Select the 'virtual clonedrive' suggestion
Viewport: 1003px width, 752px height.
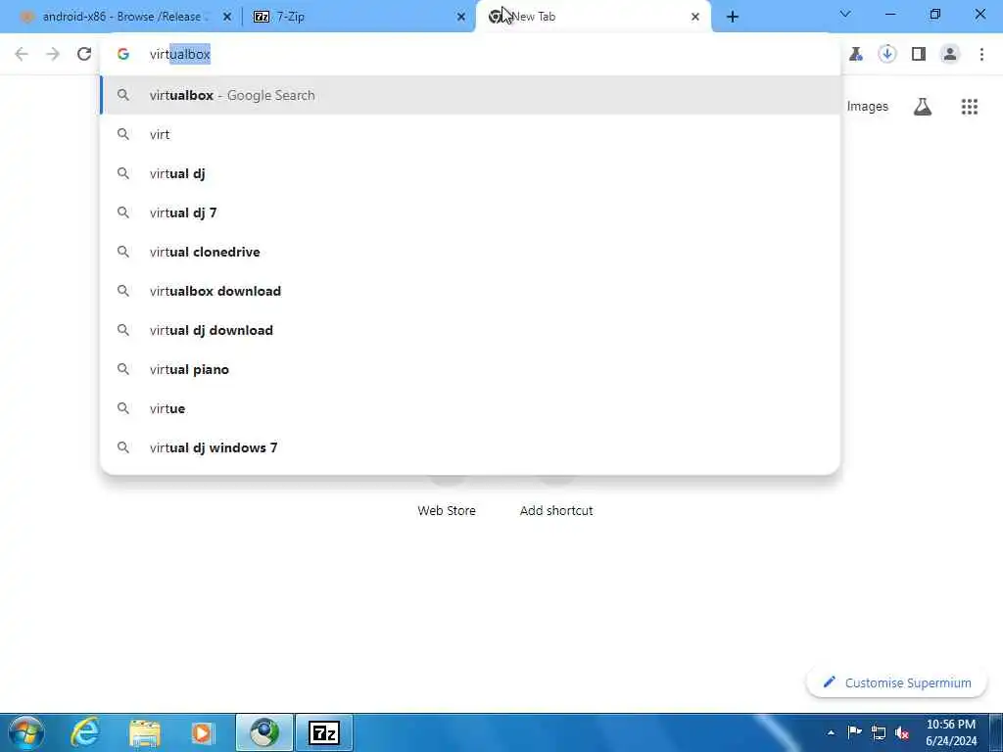point(470,252)
